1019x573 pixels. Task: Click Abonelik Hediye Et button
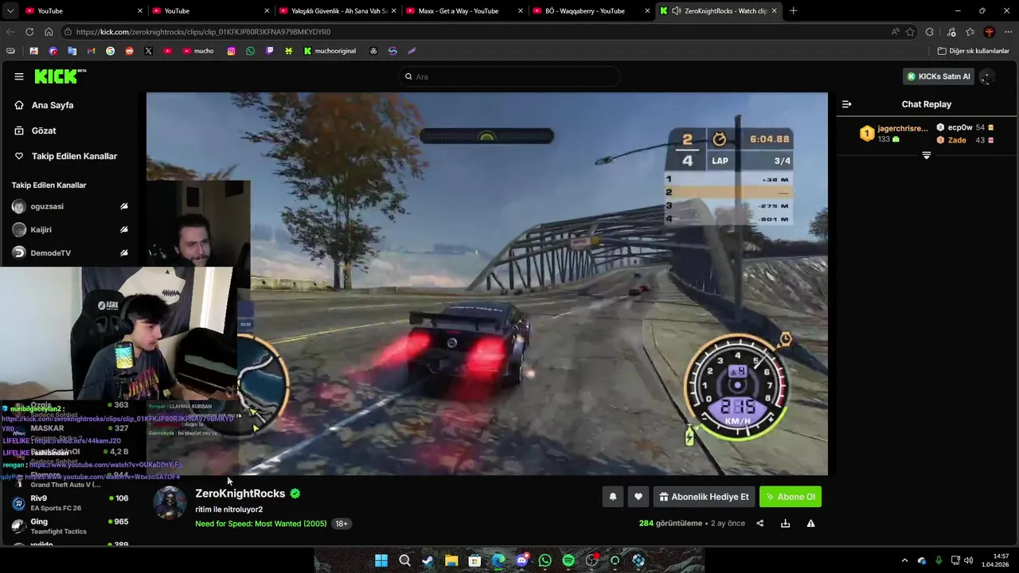tap(705, 497)
